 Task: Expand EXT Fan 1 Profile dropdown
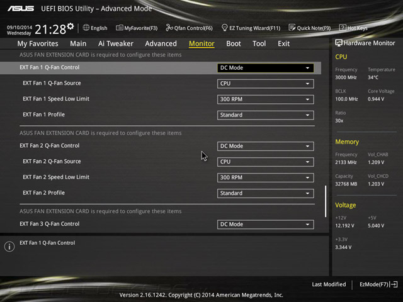[x=266, y=115]
